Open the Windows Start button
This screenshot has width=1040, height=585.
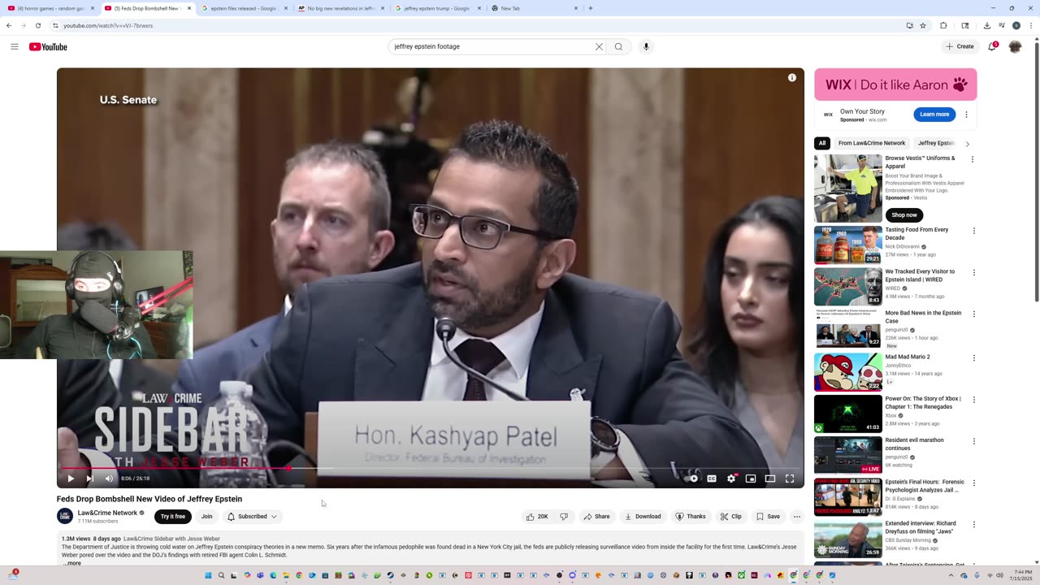[208, 575]
